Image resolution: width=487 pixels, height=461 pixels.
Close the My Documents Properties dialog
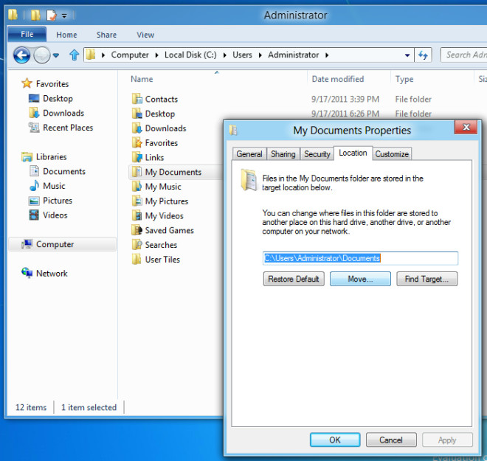466,128
